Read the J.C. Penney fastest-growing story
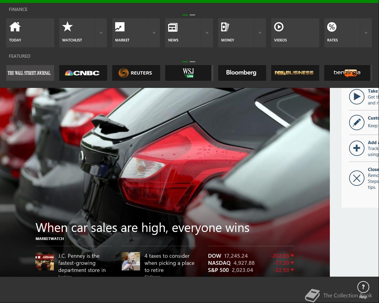 point(82,263)
